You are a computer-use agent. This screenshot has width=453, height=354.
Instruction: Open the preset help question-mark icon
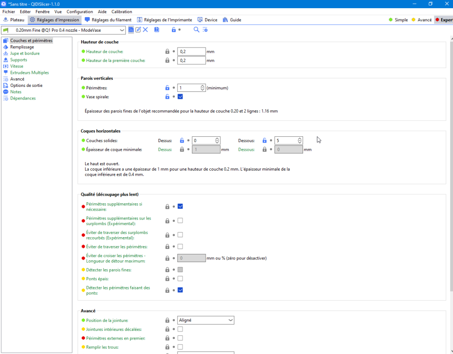pos(157,30)
